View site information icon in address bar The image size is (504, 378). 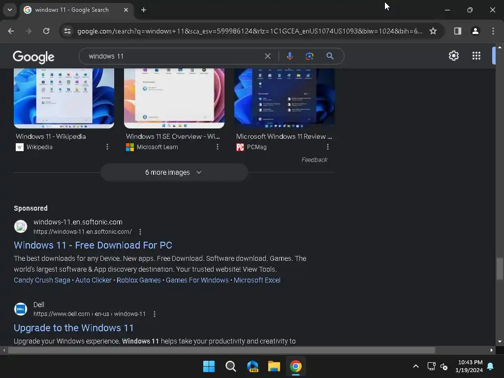[67, 31]
